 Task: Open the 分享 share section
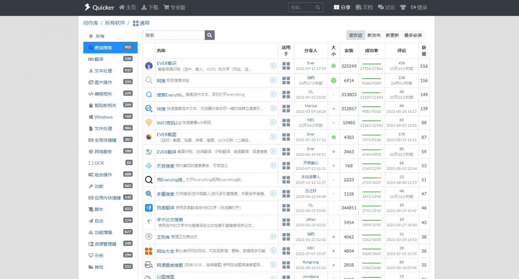(x=342, y=7)
